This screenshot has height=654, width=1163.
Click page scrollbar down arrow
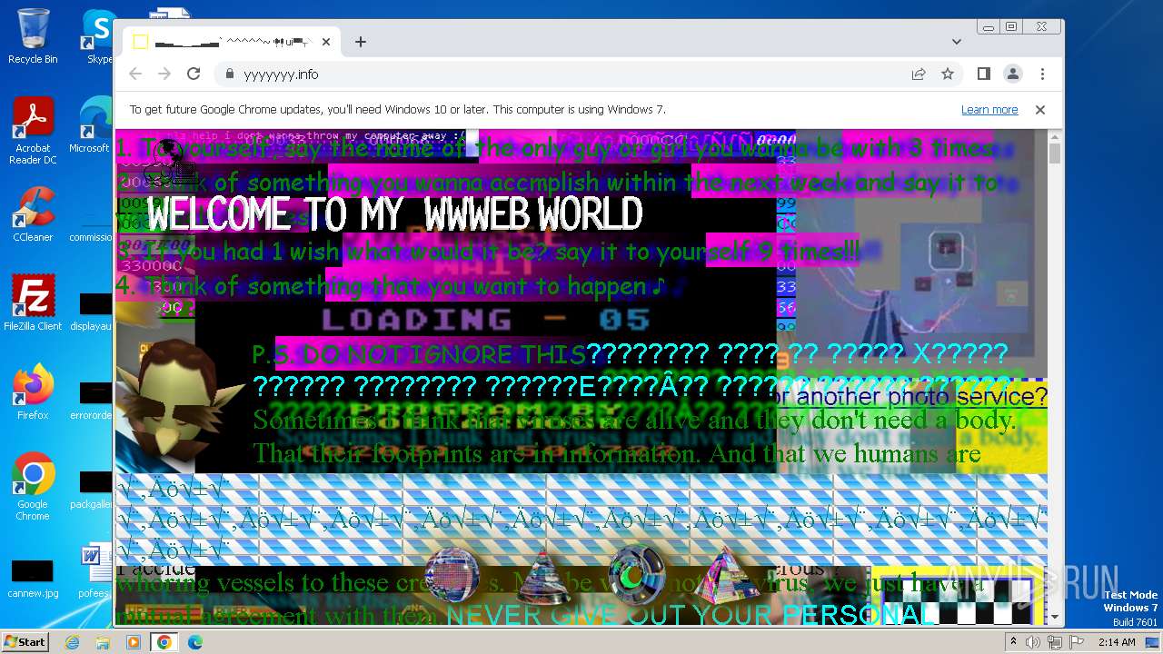(1055, 618)
